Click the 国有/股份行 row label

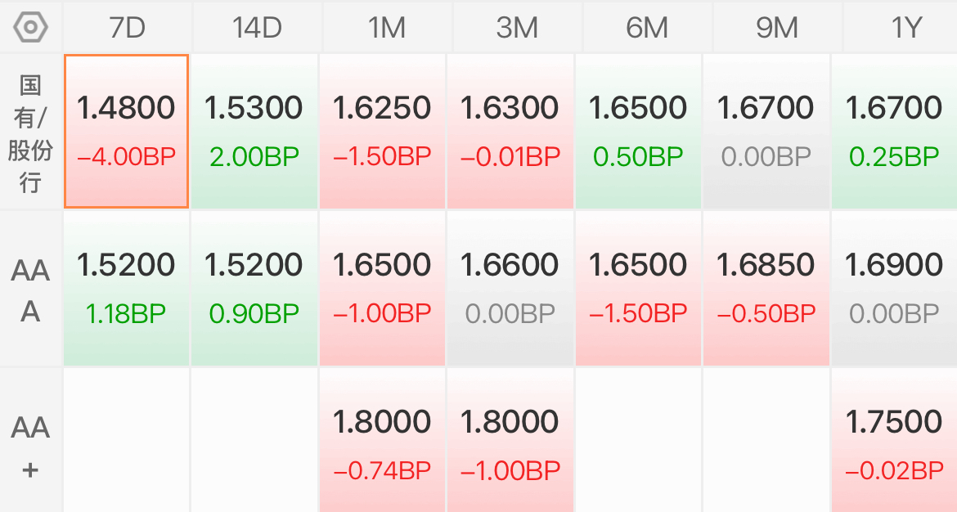[x=30, y=133]
